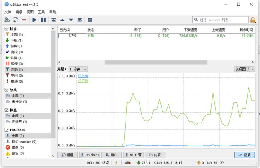Click the filter torrent list field
Image resolution: width=260 pixels, height=168 pixels.
point(220,20)
